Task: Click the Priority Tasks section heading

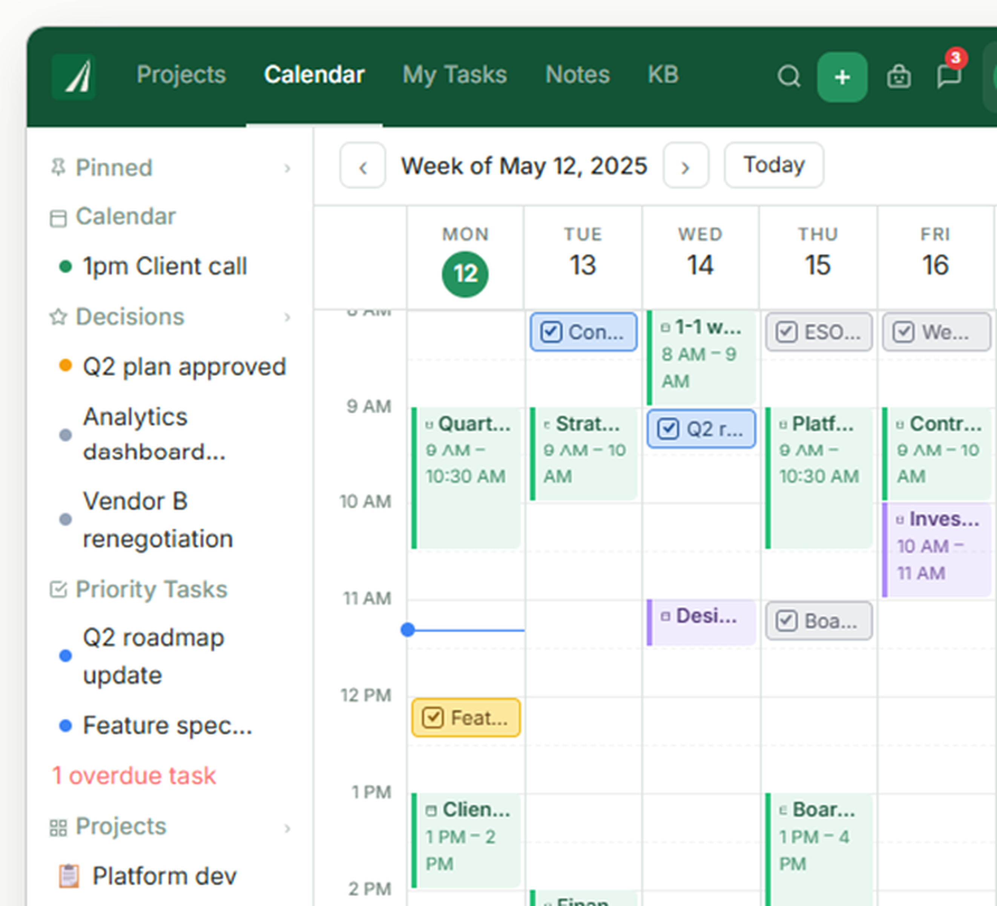Action: (151, 589)
